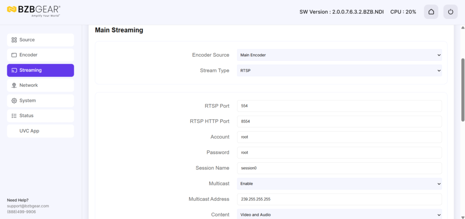Open the Encoder Source dropdown
Viewport: 465px width, 219px height.
[x=339, y=55]
